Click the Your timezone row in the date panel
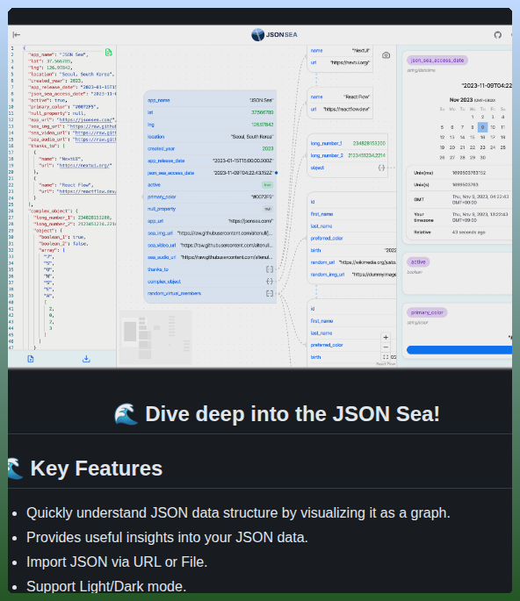520x601 pixels. [x=459, y=218]
